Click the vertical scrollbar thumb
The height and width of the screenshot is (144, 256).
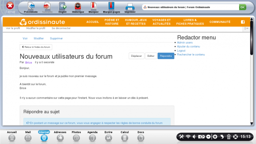pos(252,37)
